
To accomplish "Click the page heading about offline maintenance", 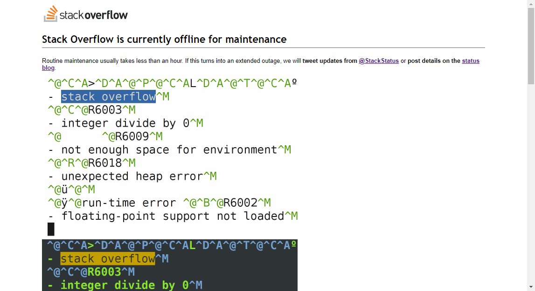I will click(x=164, y=39).
